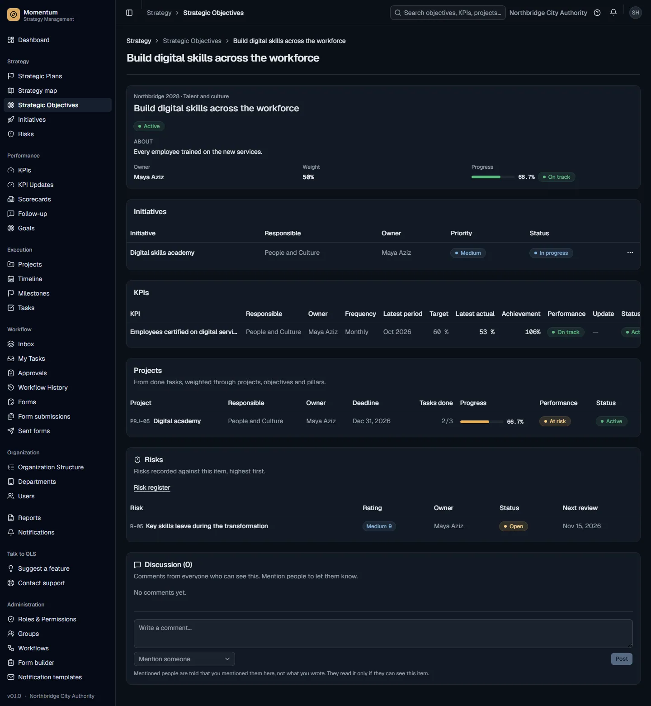
Task: Click the objective progress bar at 66.7%
Action: pyautogui.click(x=493, y=177)
